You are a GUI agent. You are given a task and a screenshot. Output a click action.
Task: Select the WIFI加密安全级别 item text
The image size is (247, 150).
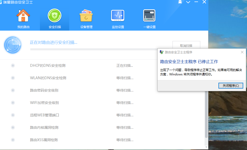[44, 103]
